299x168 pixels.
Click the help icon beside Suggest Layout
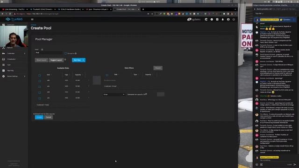point(65,60)
